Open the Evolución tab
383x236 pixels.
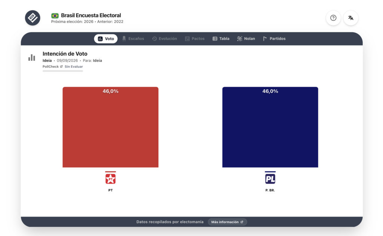click(165, 39)
